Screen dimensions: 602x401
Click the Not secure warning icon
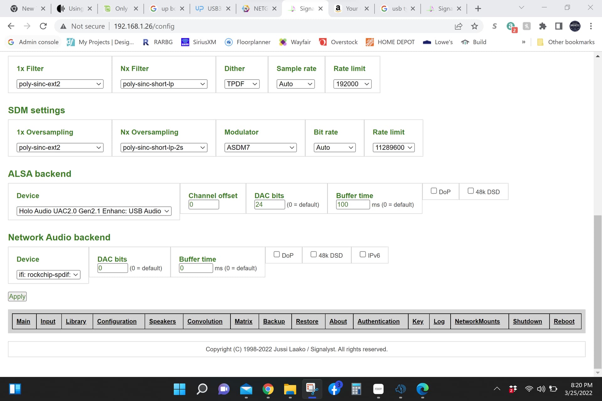(x=63, y=26)
